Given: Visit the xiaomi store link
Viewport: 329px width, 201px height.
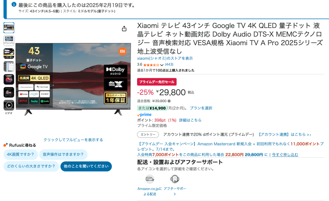Looking at the screenshot, I should [165, 58].
